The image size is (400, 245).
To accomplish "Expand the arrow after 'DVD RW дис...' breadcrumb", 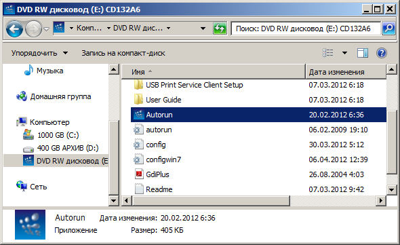I will [x=168, y=28].
